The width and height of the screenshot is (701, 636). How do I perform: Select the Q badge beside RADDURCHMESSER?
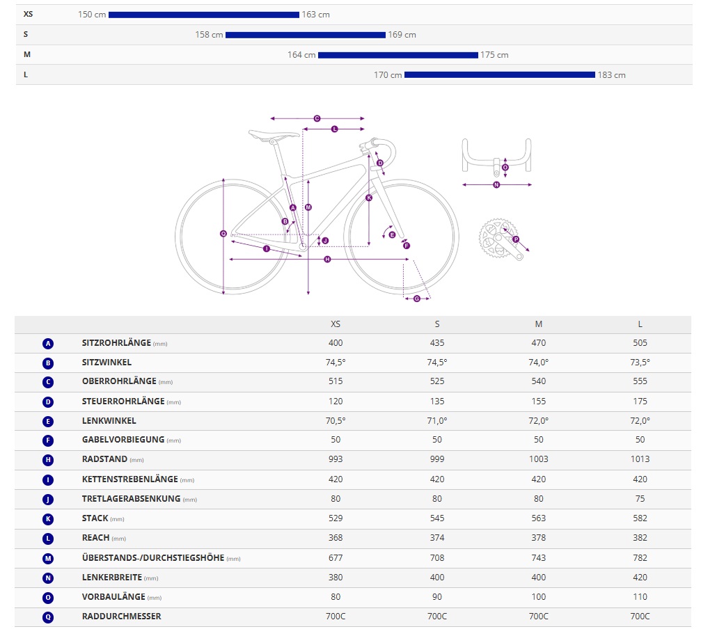point(48,617)
